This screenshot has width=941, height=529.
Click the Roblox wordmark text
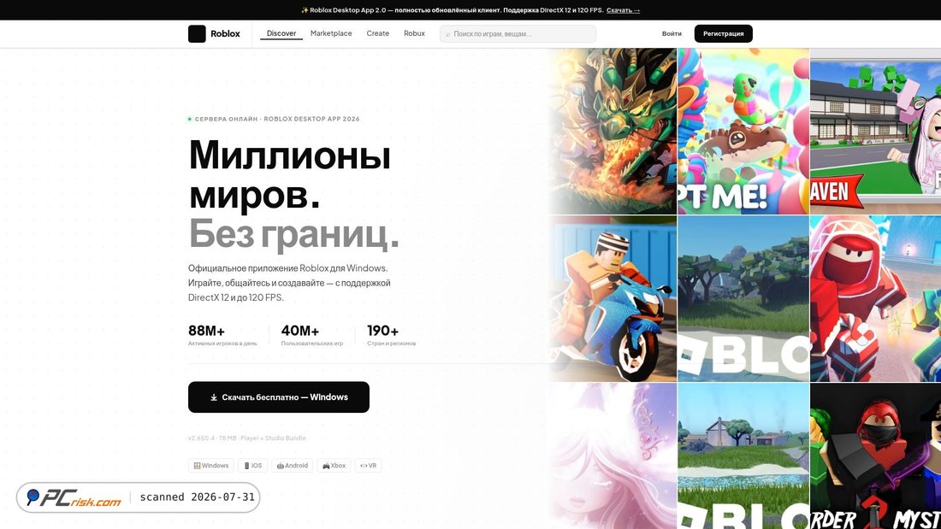tap(225, 33)
